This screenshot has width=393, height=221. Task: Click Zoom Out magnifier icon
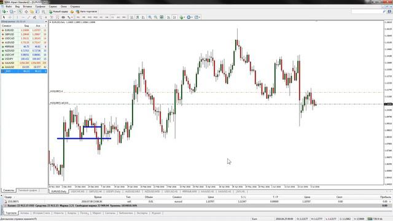(x=155, y=17)
